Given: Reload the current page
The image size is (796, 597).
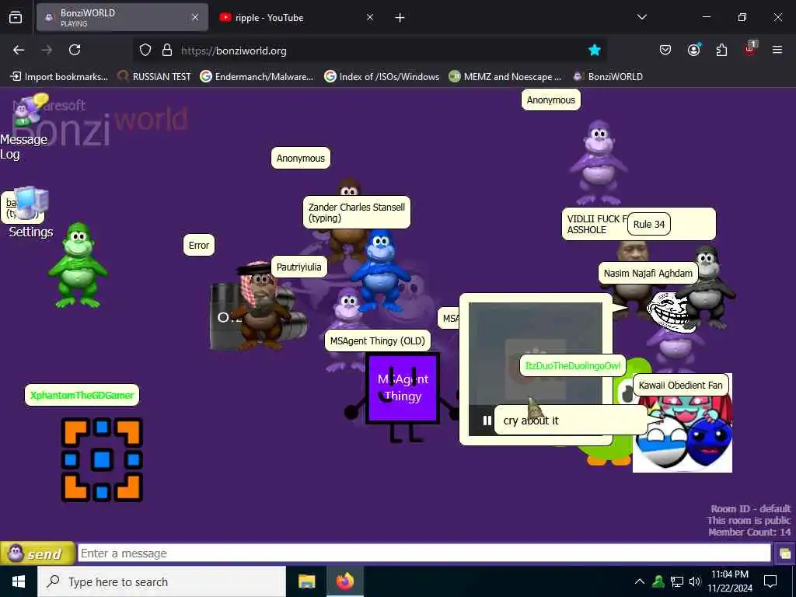Looking at the screenshot, I should click(75, 51).
